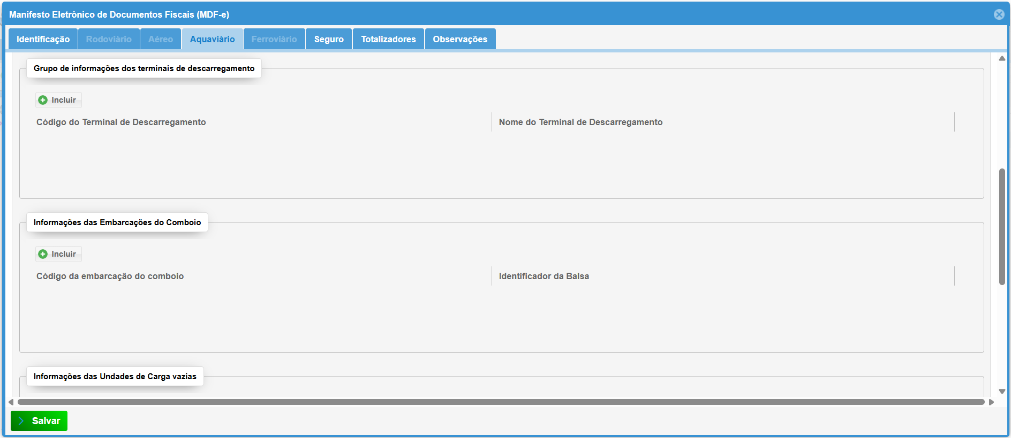This screenshot has height=438, width=1011.
Task: Open the Totalizadores tab
Action: [388, 39]
